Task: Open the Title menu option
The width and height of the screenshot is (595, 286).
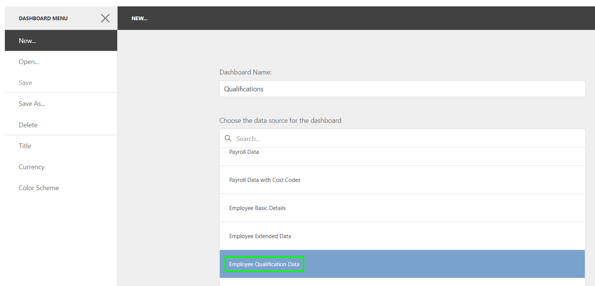Action: point(61,146)
